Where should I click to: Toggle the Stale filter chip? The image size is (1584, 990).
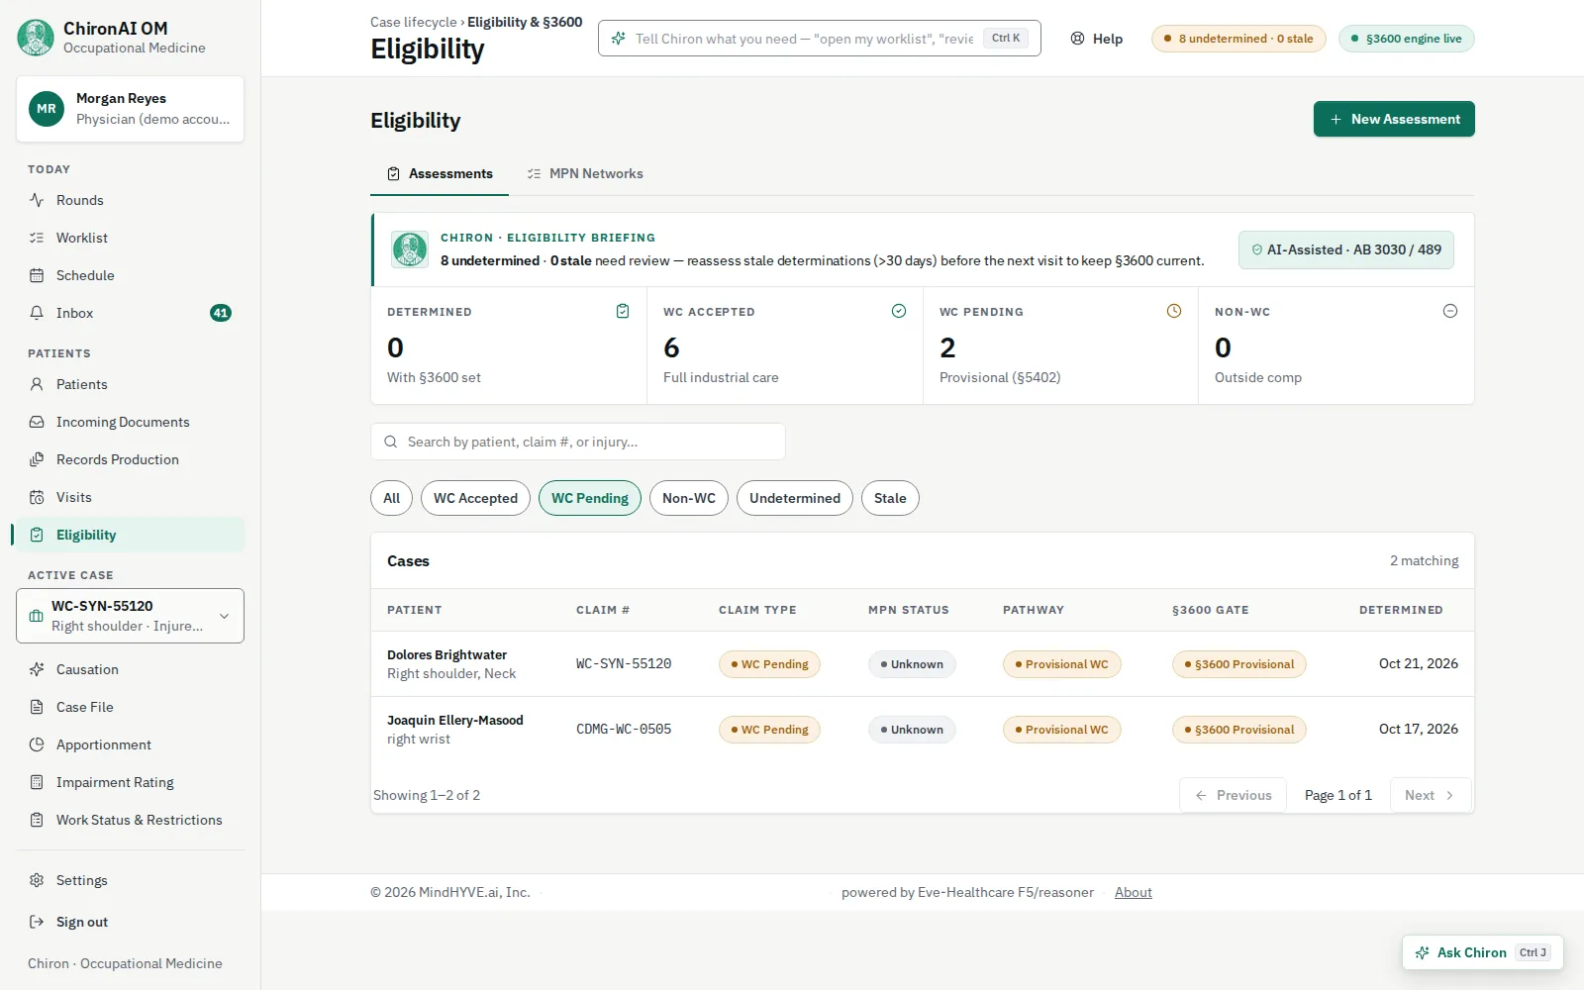(890, 498)
